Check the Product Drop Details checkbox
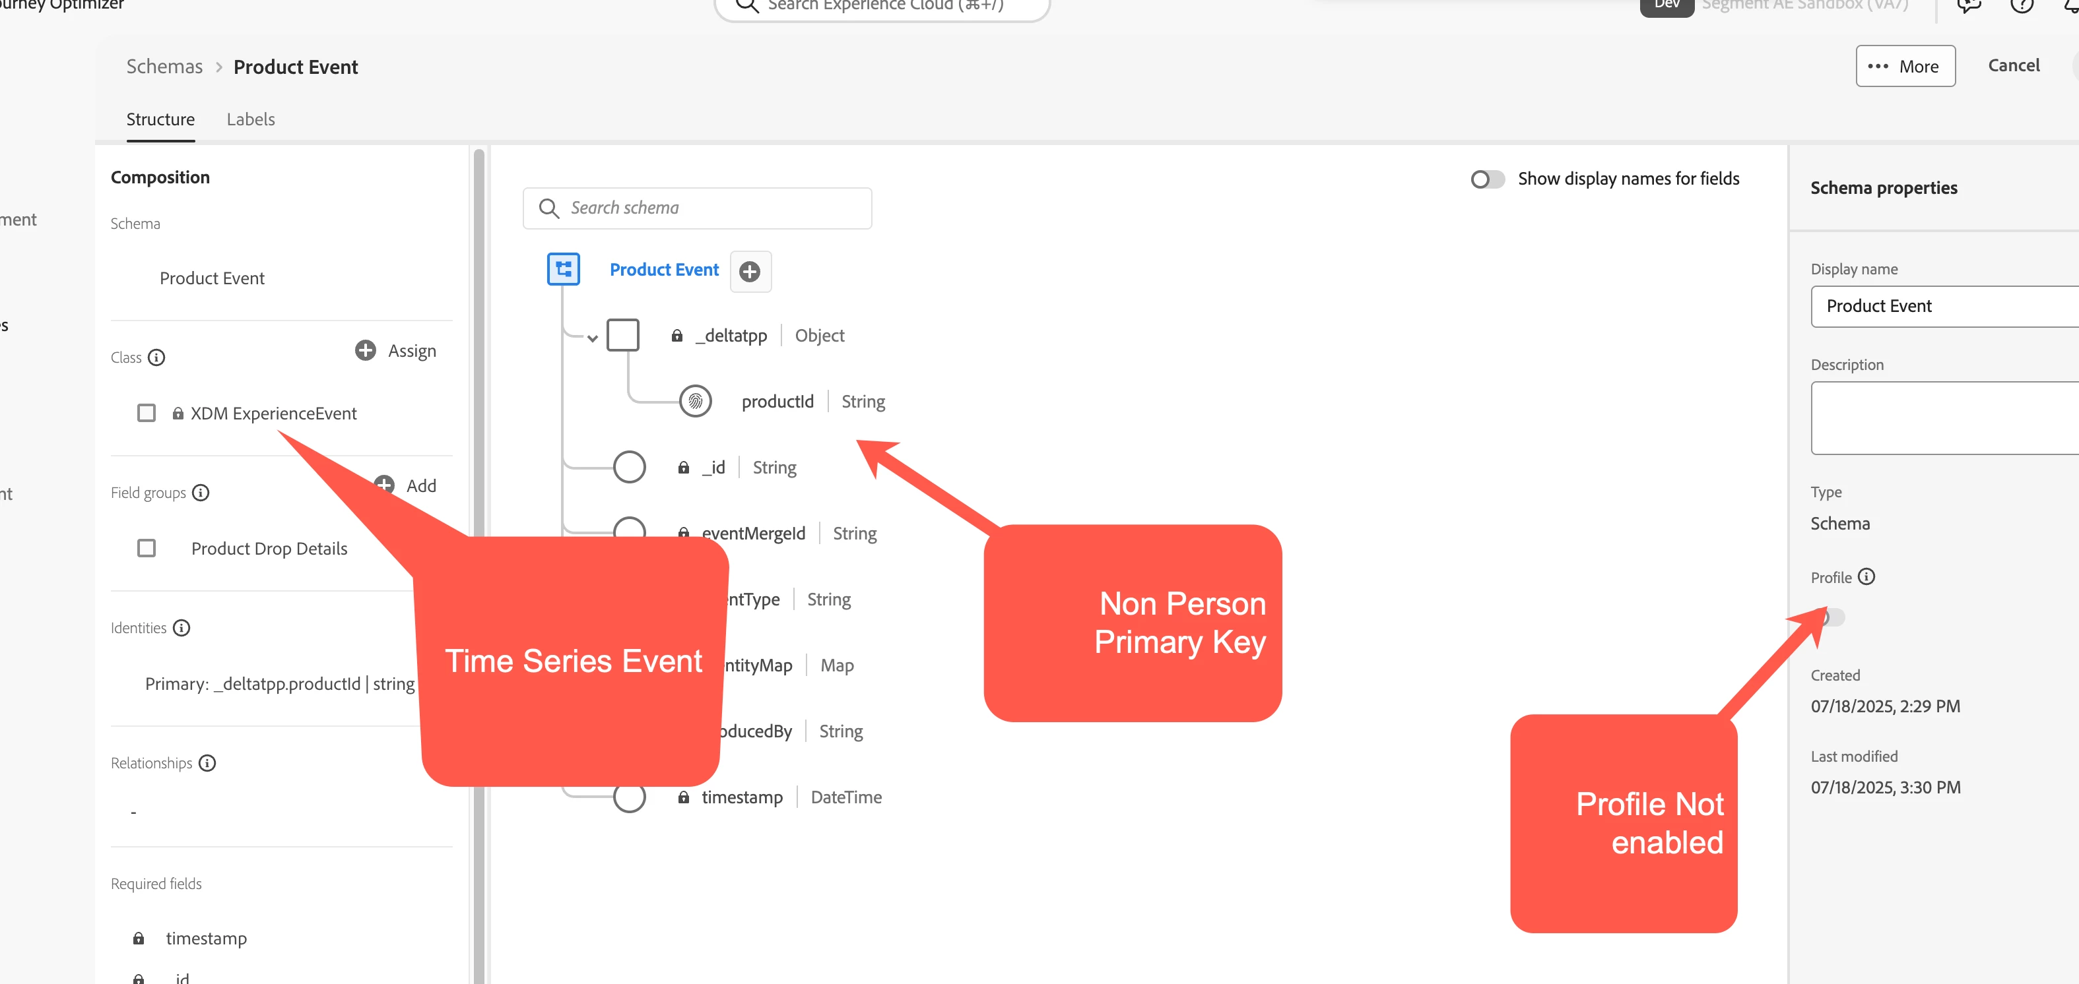Viewport: 2079px width, 984px height. point(146,549)
